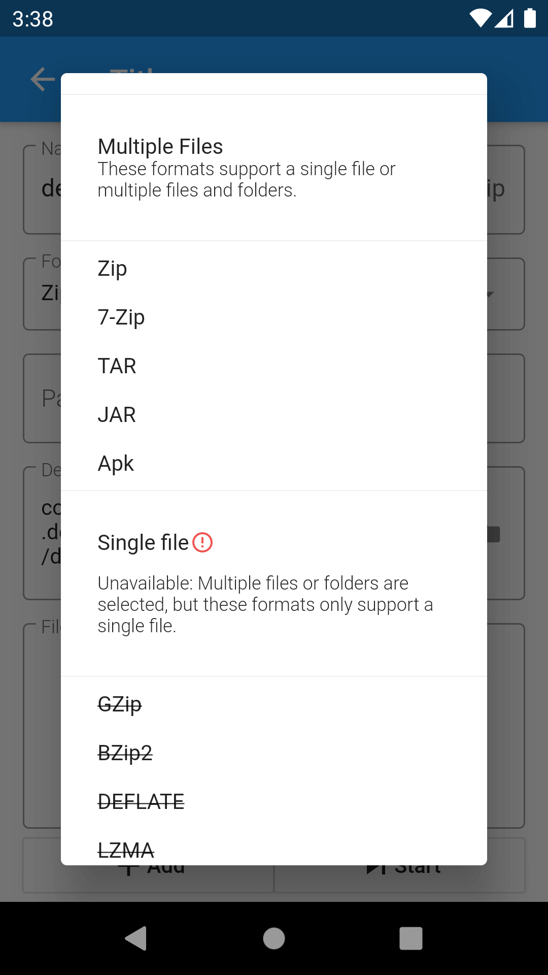Tap the back arrow in the app bar
Screen dimensions: 548x975
click(x=43, y=79)
